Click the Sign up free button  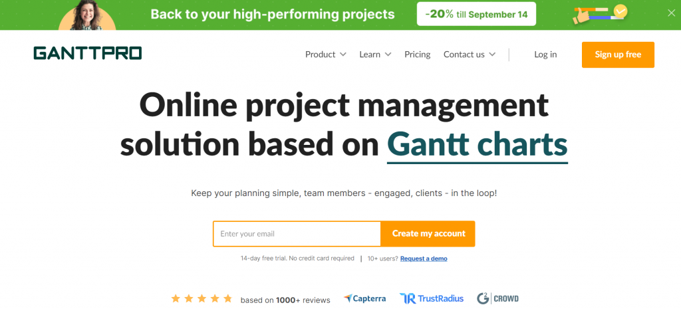pos(618,54)
